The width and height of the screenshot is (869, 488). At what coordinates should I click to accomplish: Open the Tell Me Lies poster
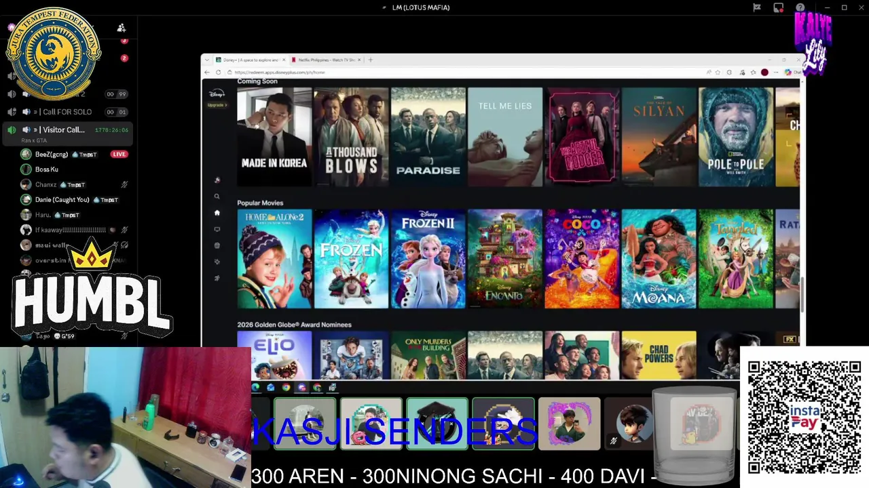(505, 136)
